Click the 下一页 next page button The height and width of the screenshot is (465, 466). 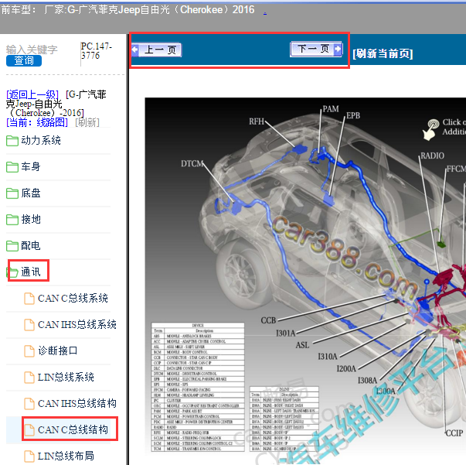(316, 49)
